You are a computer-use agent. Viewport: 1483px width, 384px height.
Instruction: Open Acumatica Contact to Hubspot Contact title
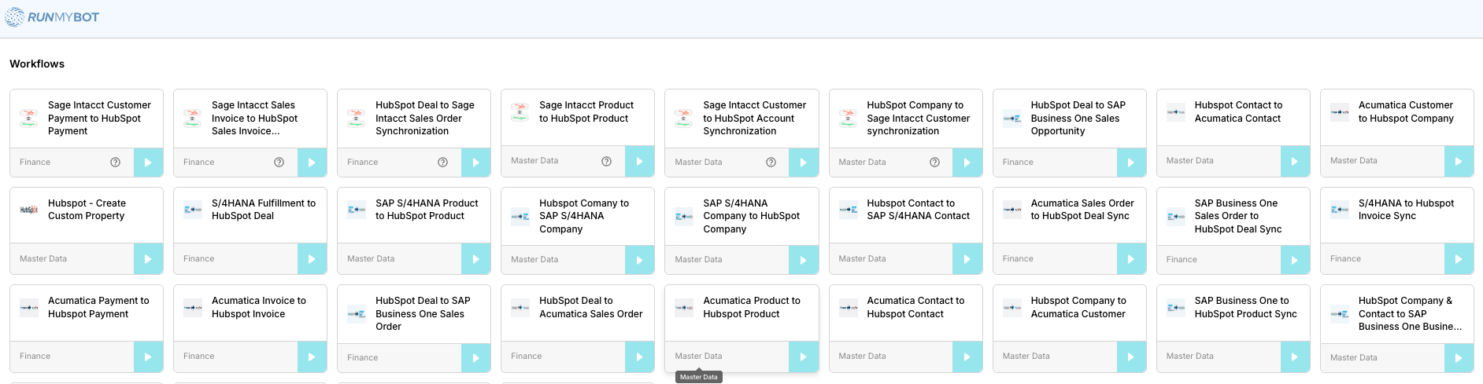pyautogui.click(x=915, y=307)
